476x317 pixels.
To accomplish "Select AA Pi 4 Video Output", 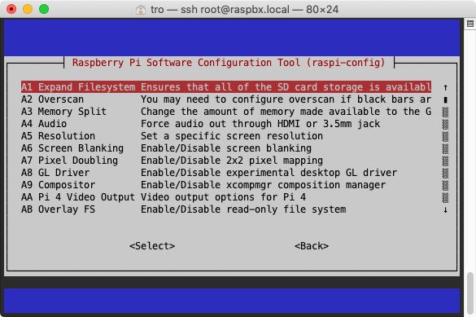I will click(226, 197).
